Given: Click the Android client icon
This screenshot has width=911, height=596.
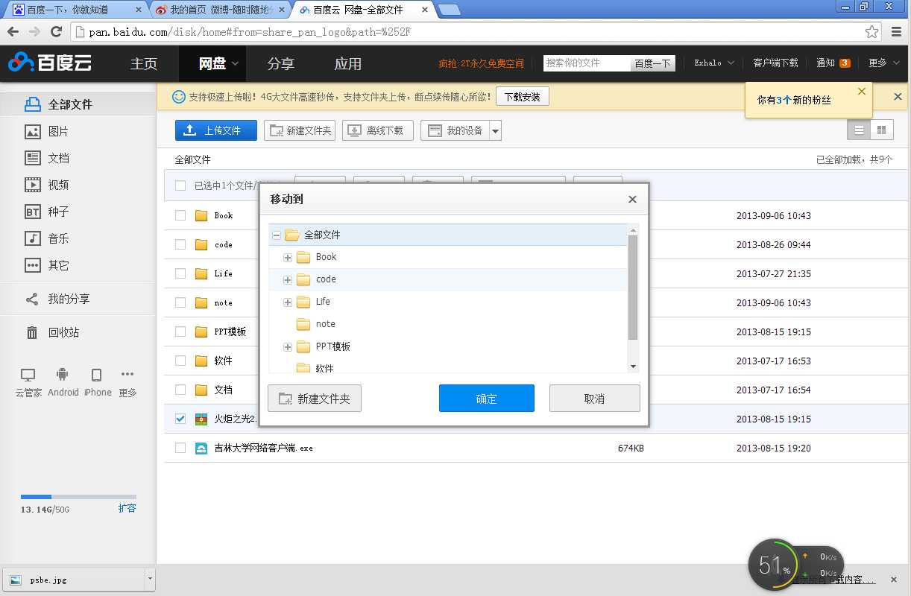Looking at the screenshot, I should click(63, 376).
